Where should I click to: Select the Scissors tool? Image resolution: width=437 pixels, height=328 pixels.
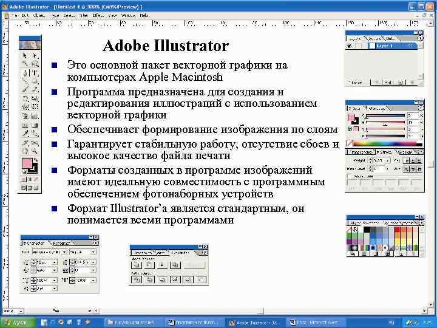35,143
